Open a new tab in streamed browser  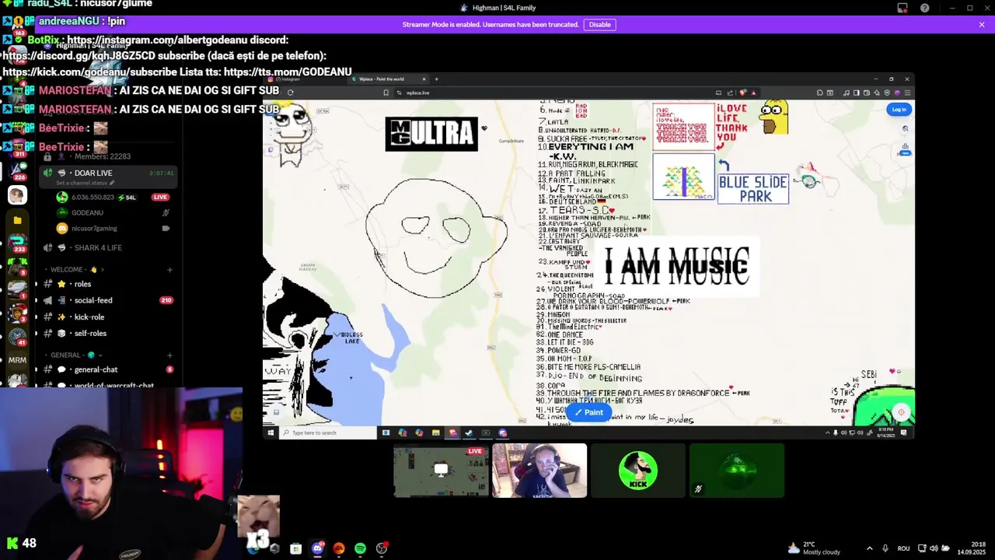(436, 79)
